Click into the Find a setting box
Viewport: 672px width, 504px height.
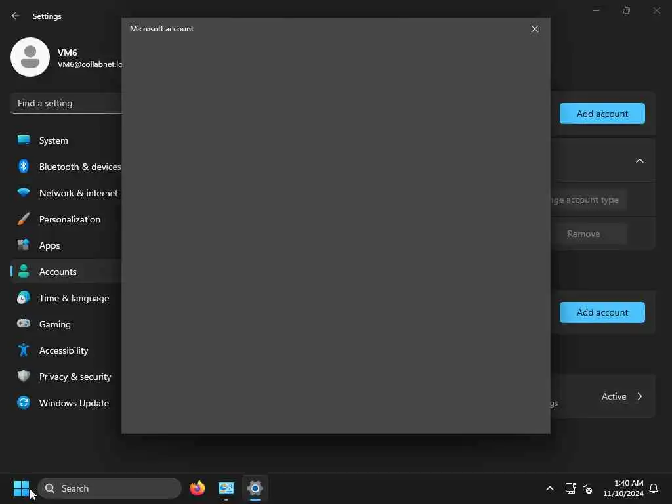(x=66, y=103)
